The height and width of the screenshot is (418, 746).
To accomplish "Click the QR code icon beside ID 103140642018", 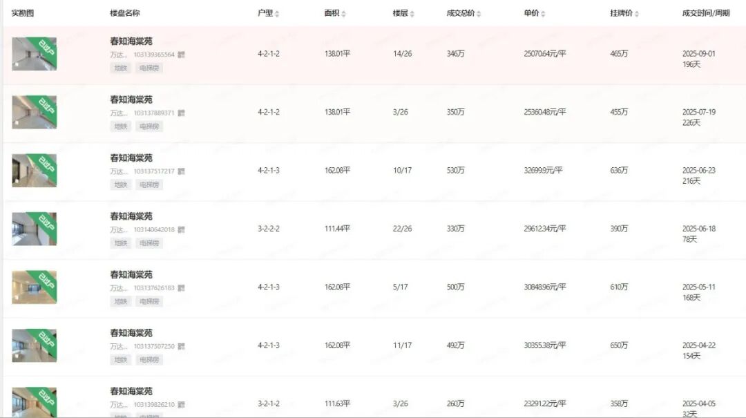I will click(x=181, y=229).
